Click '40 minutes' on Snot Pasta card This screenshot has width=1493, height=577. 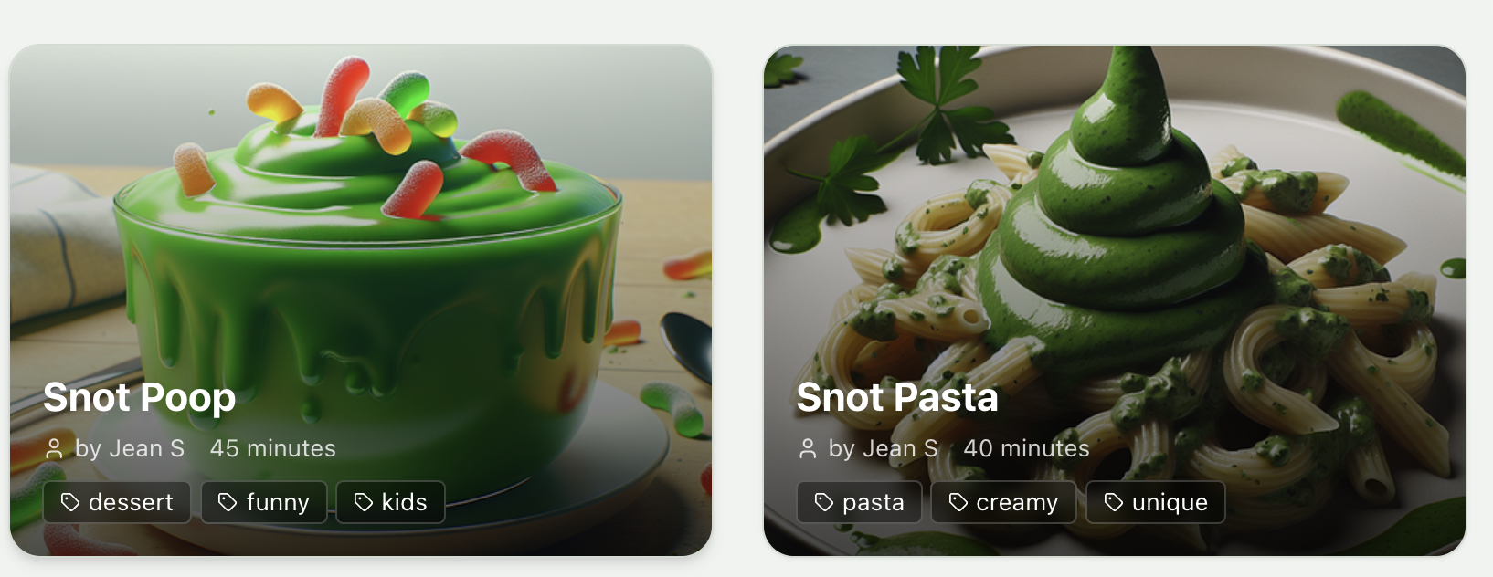coord(1026,448)
